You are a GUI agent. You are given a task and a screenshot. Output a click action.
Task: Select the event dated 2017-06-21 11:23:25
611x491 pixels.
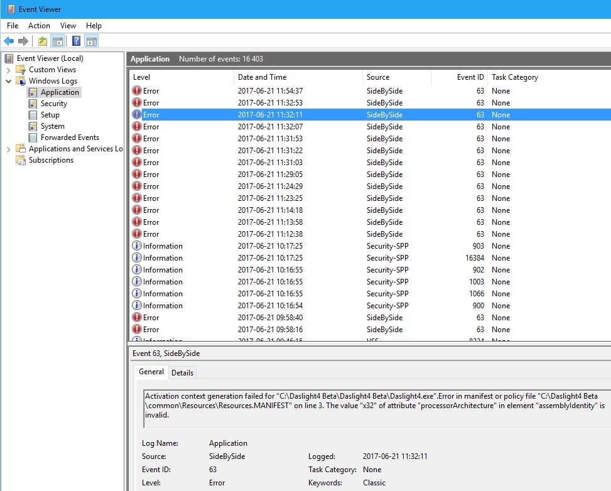coord(370,198)
